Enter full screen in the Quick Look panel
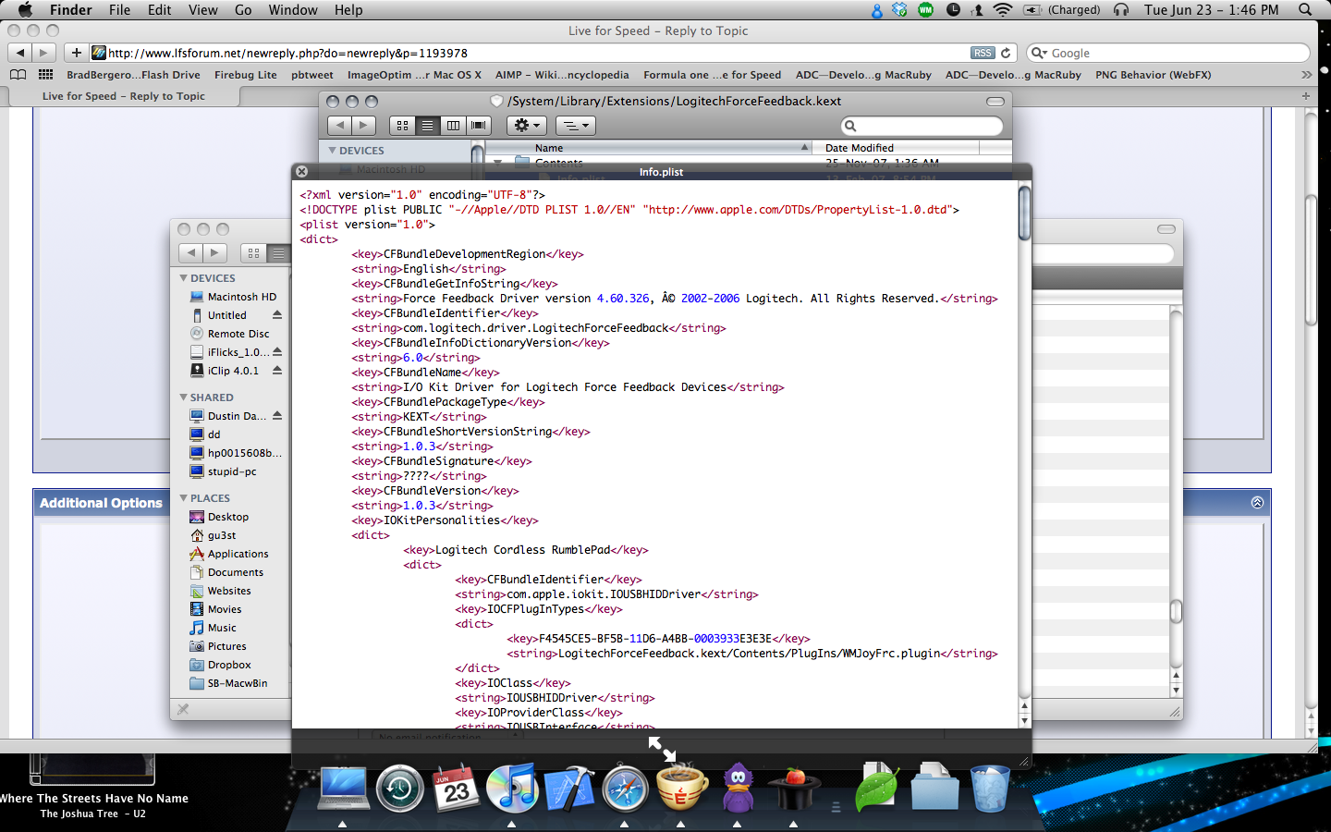The height and width of the screenshot is (832, 1331). click(x=662, y=749)
